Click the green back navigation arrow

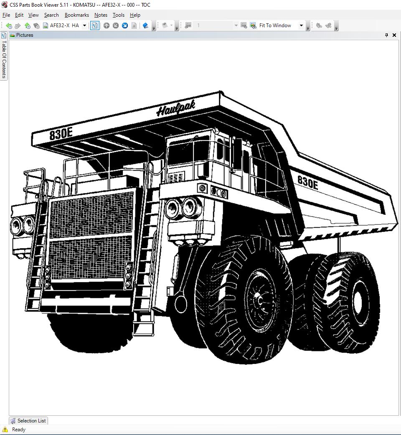pos(9,25)
